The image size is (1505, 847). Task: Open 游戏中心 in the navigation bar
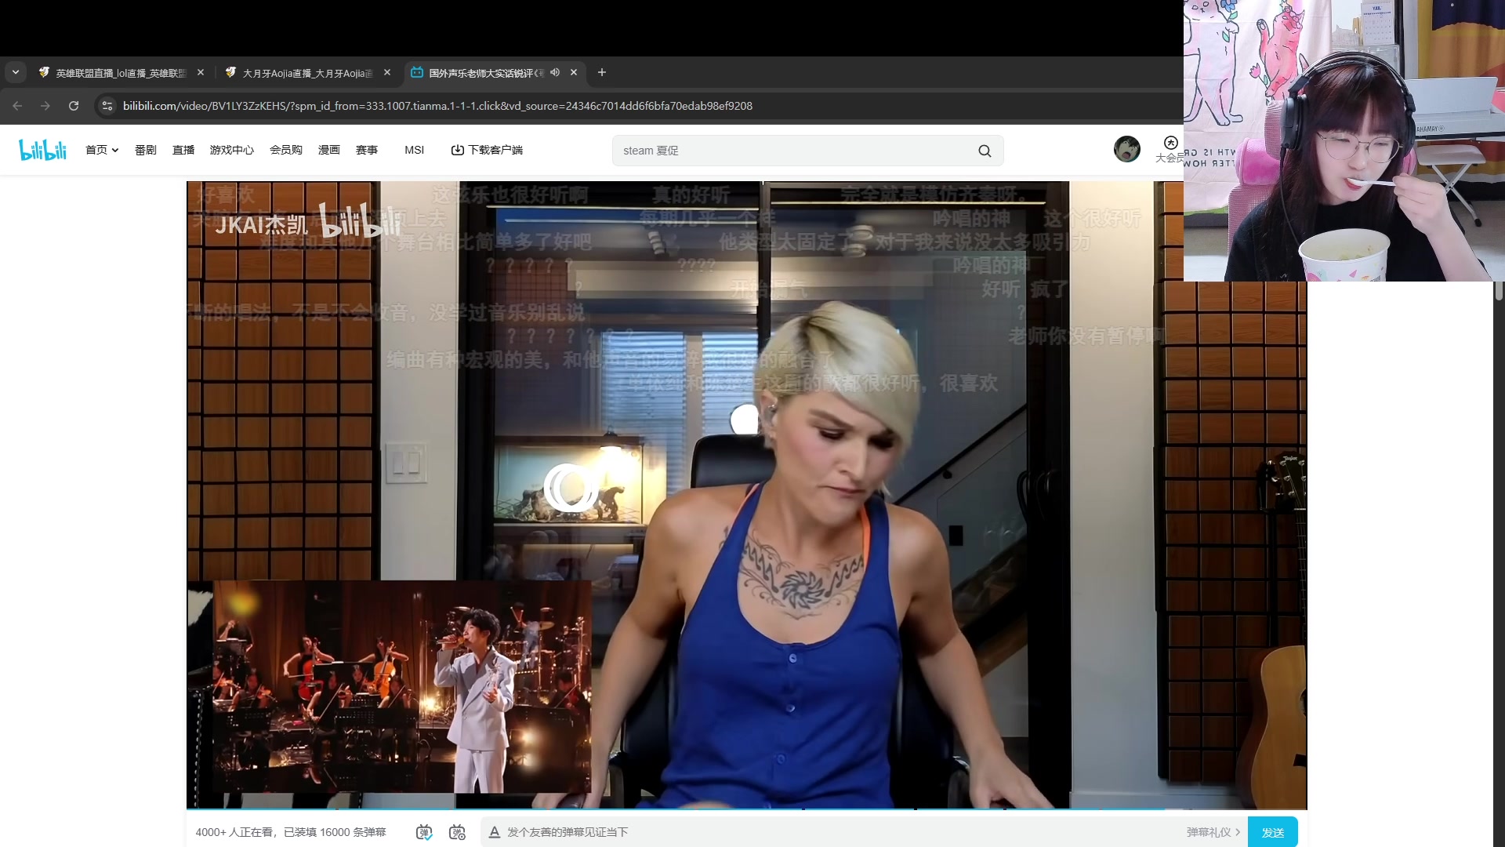coord(232,150)
